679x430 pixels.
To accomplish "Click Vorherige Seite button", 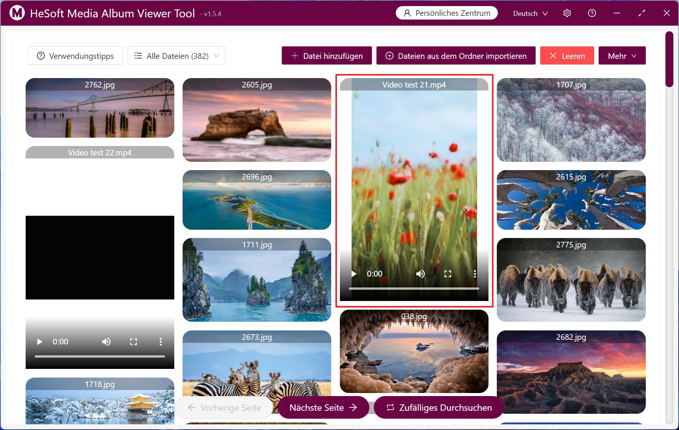I will tap(224, 407).
